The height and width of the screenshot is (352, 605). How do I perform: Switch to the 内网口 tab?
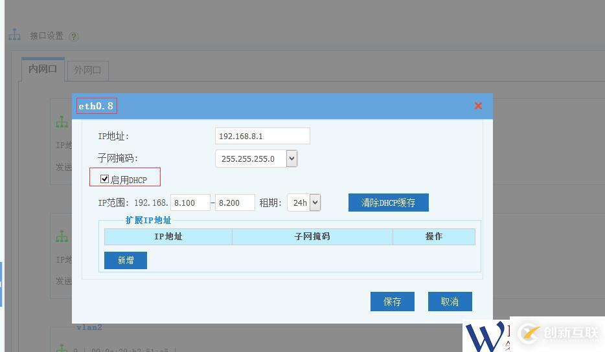(43, 69)
